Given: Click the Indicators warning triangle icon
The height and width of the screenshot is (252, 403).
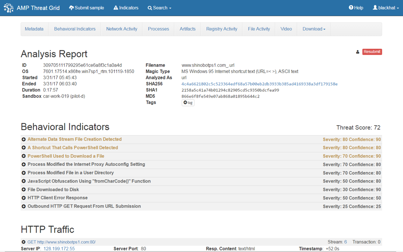Looking at the screenshot, I should pos(116,8).
